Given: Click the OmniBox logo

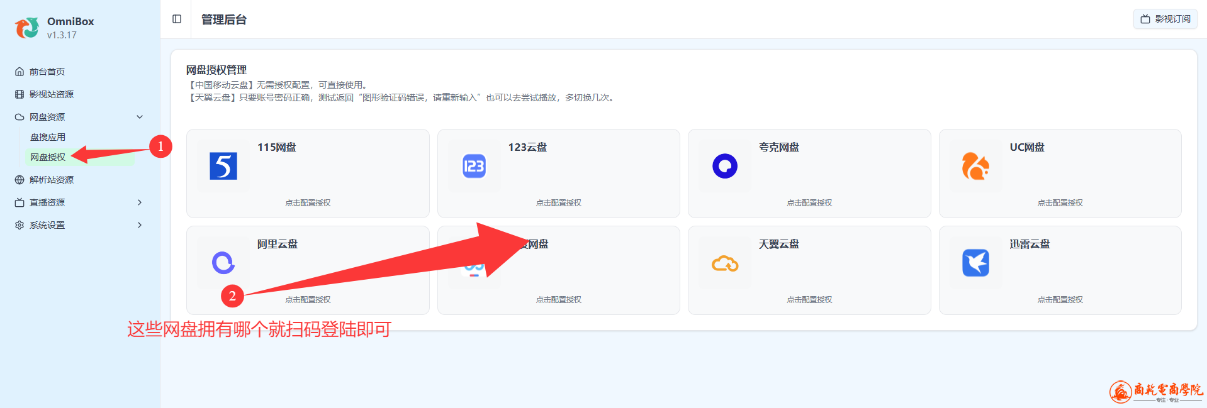Looking at the screenshot, I should click(27, 28).
